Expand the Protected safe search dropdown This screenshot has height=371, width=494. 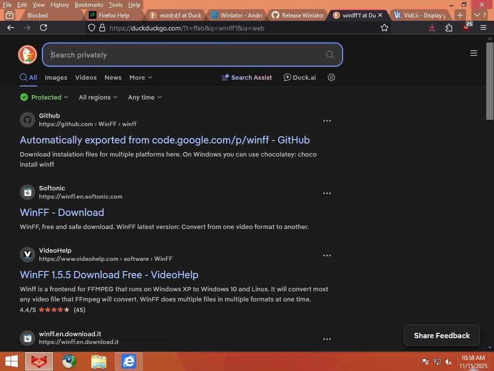44,97
